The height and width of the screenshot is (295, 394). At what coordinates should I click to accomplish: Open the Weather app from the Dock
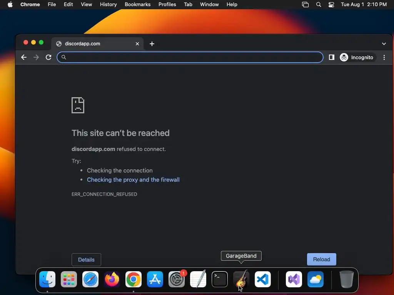(x=316, y=279)
